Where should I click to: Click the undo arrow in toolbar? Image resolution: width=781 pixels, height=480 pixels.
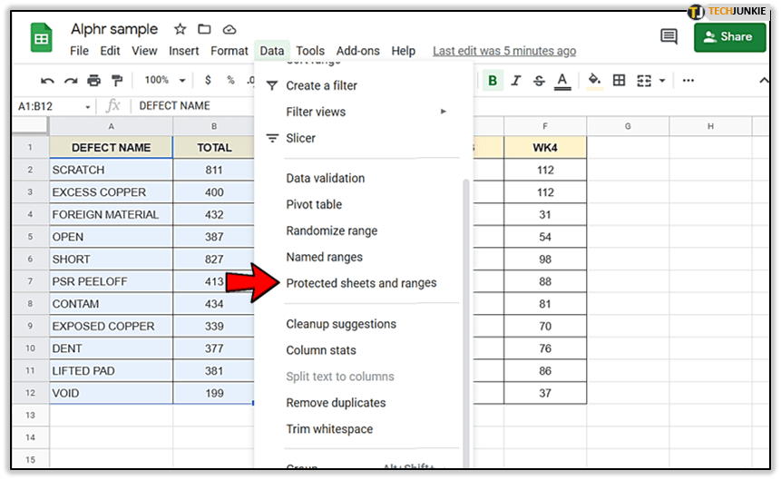coord(47,81)
